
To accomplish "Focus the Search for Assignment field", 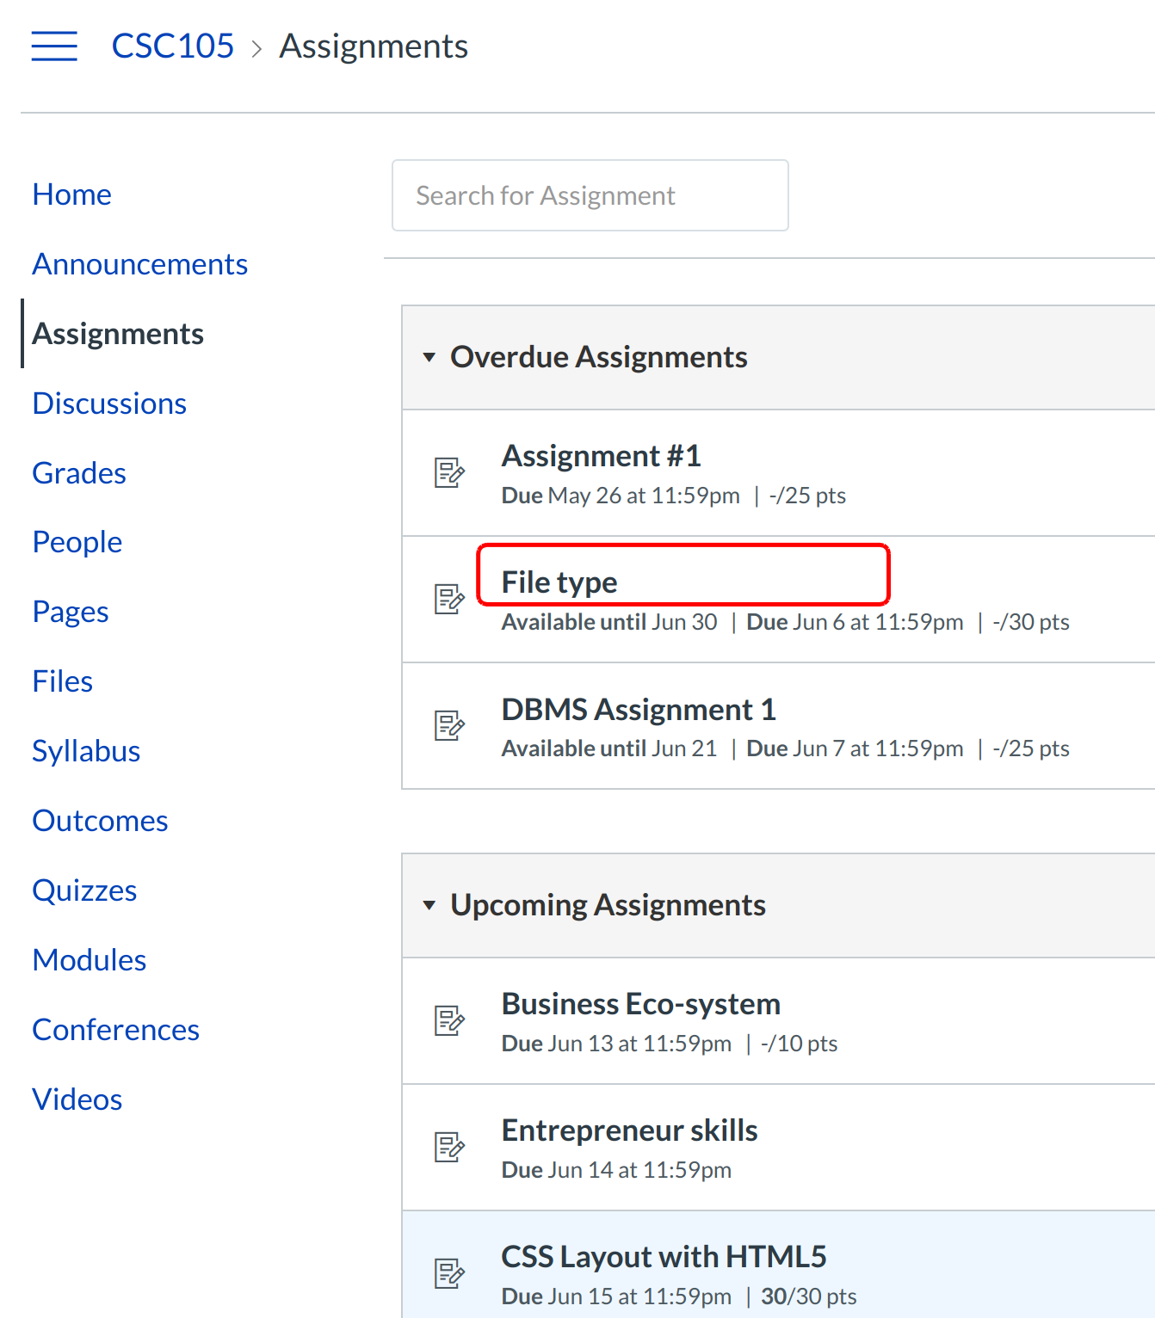I will pos(590,195).
